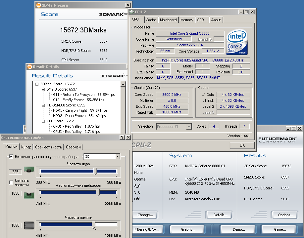Click the Name field Intel Core 2 Quad Q6600
Image resolution: width=304 pixels, height=238 pixels.
(x=190, y=33)
